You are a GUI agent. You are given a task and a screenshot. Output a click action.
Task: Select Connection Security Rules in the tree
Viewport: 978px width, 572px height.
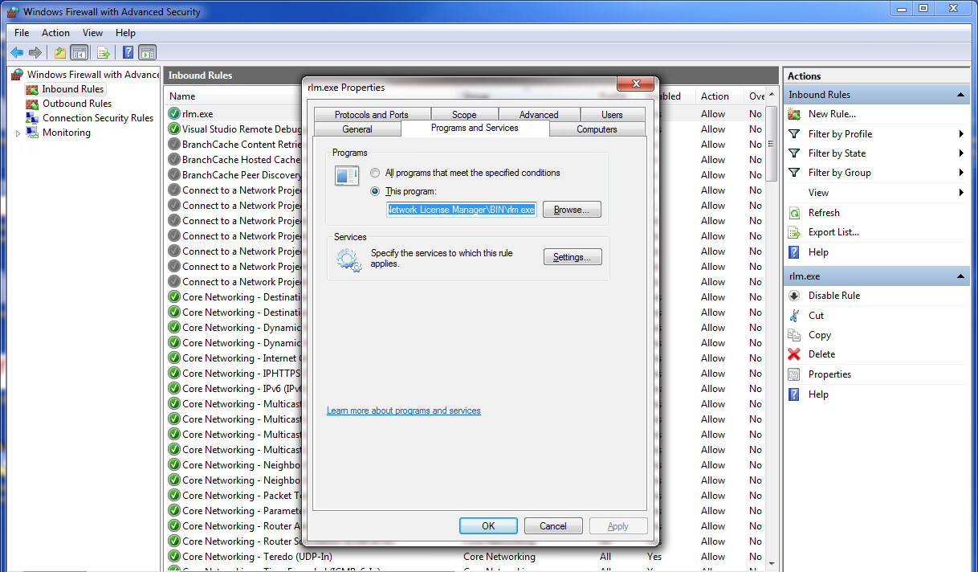(98, 118)
